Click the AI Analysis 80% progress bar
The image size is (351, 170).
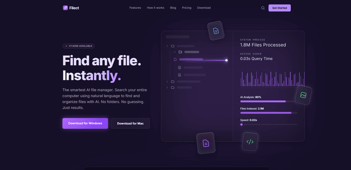pos(269,102)
